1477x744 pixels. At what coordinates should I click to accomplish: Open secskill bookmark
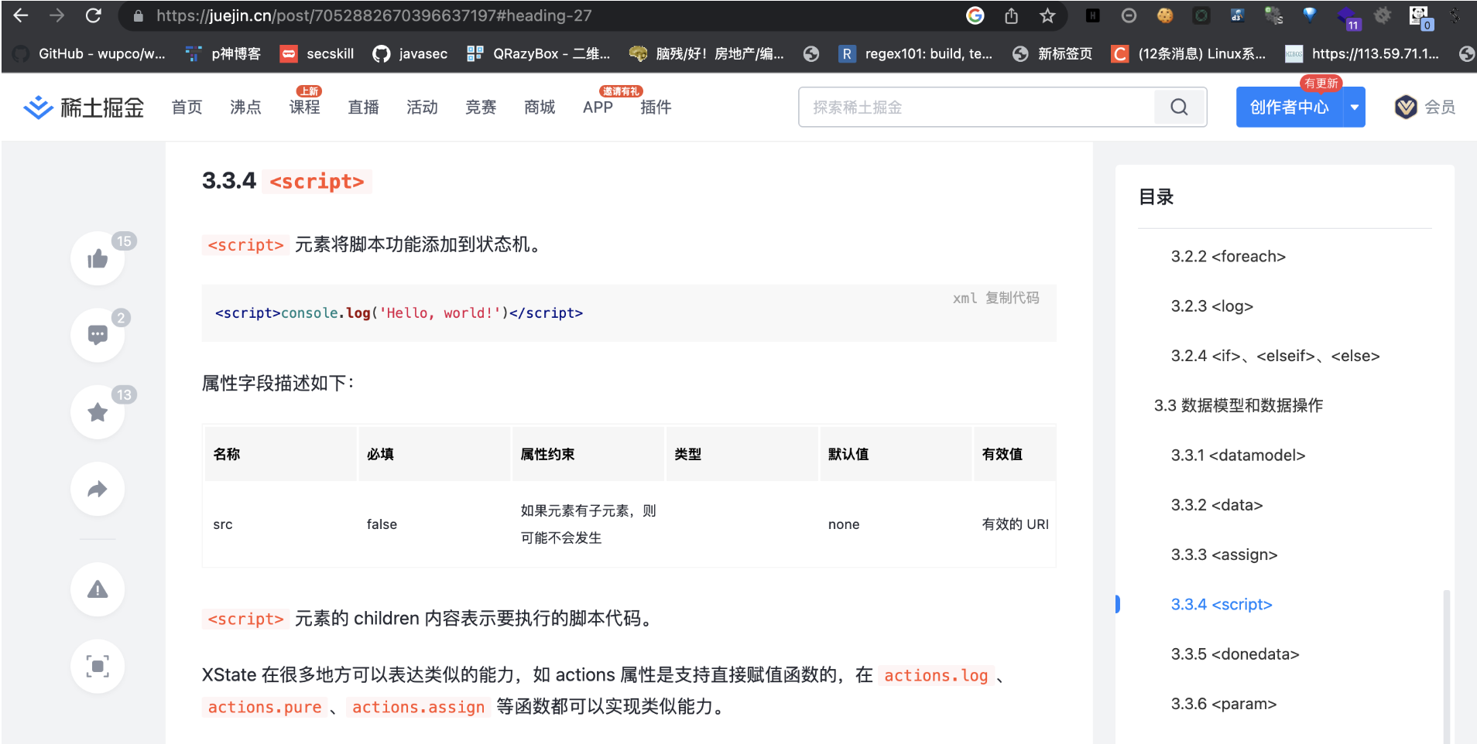317,53
